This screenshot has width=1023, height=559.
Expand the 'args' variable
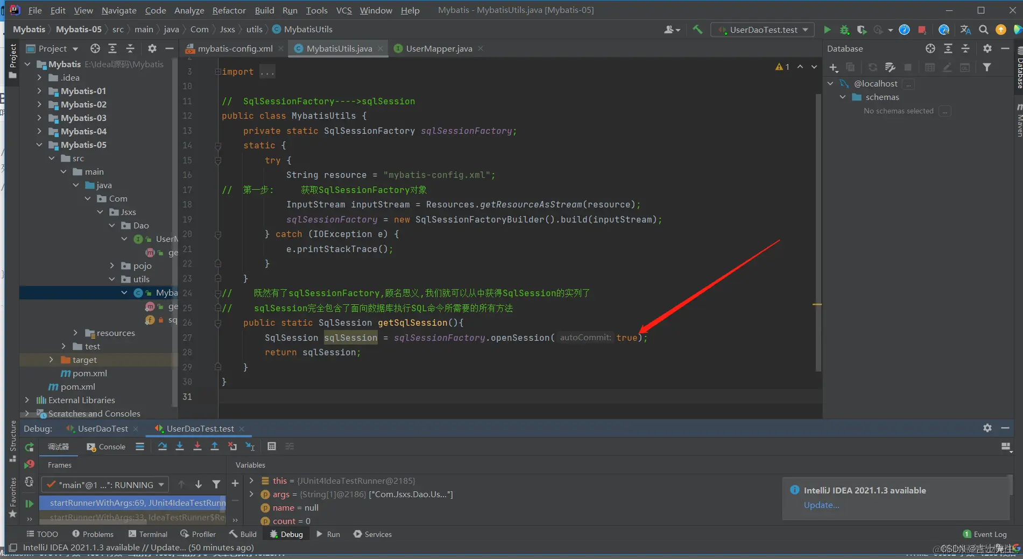pos(251,494)
